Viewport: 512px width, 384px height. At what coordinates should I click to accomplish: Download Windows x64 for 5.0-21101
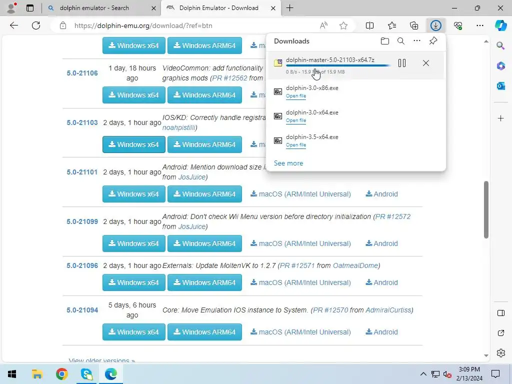point(134,194)
